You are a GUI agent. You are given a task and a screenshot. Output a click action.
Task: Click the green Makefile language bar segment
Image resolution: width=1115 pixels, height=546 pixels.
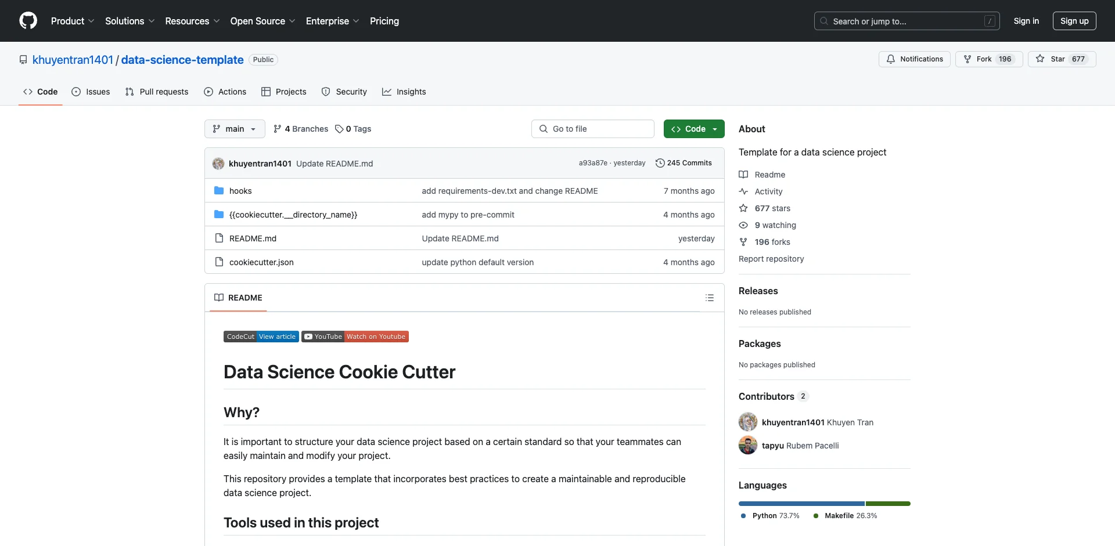point(888,504)
